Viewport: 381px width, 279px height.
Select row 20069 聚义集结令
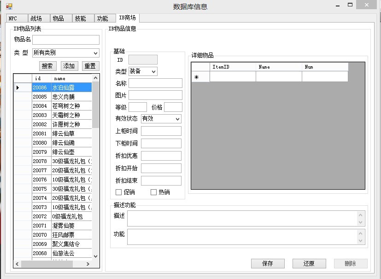53,244
